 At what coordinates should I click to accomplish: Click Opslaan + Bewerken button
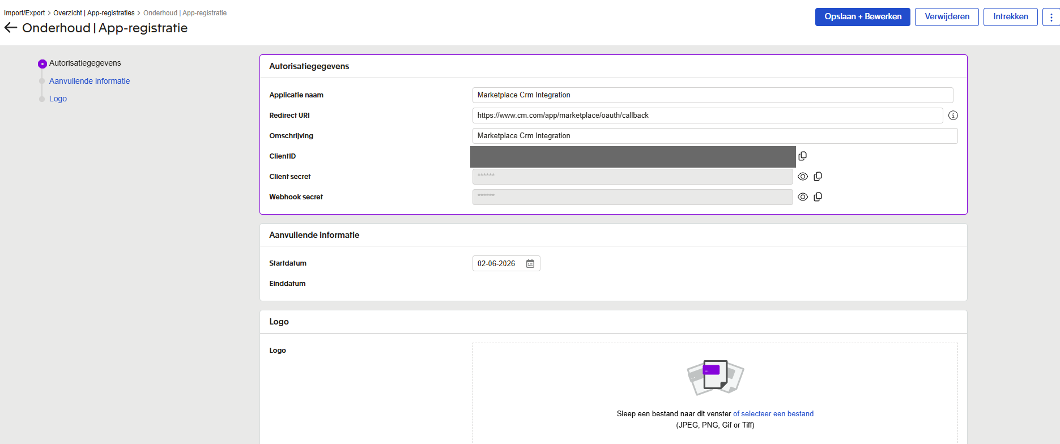(863, 17)
